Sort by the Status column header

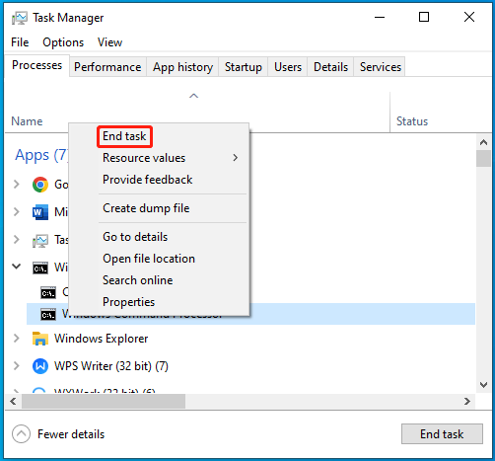tap(412, 121)
